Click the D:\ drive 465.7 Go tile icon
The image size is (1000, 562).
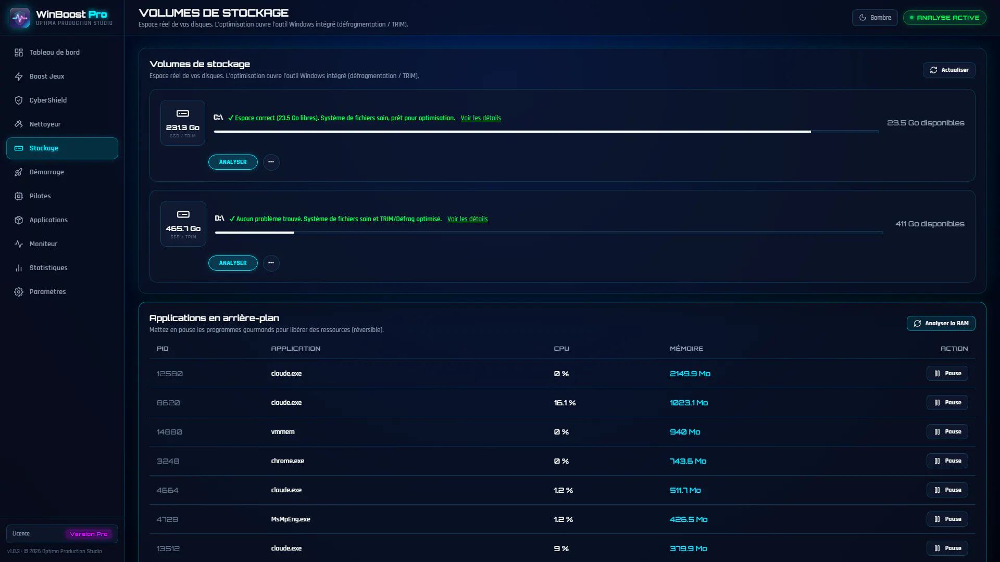point(183,214)
